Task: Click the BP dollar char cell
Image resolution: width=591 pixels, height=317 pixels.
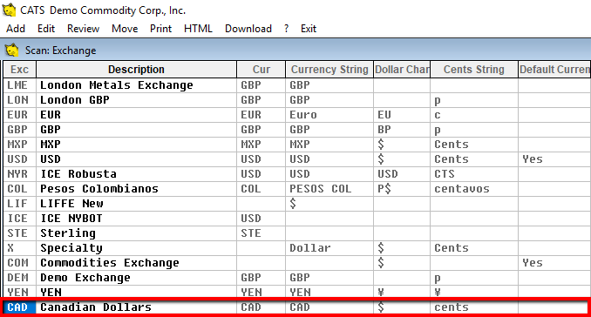Action: [x=402, y=130]
